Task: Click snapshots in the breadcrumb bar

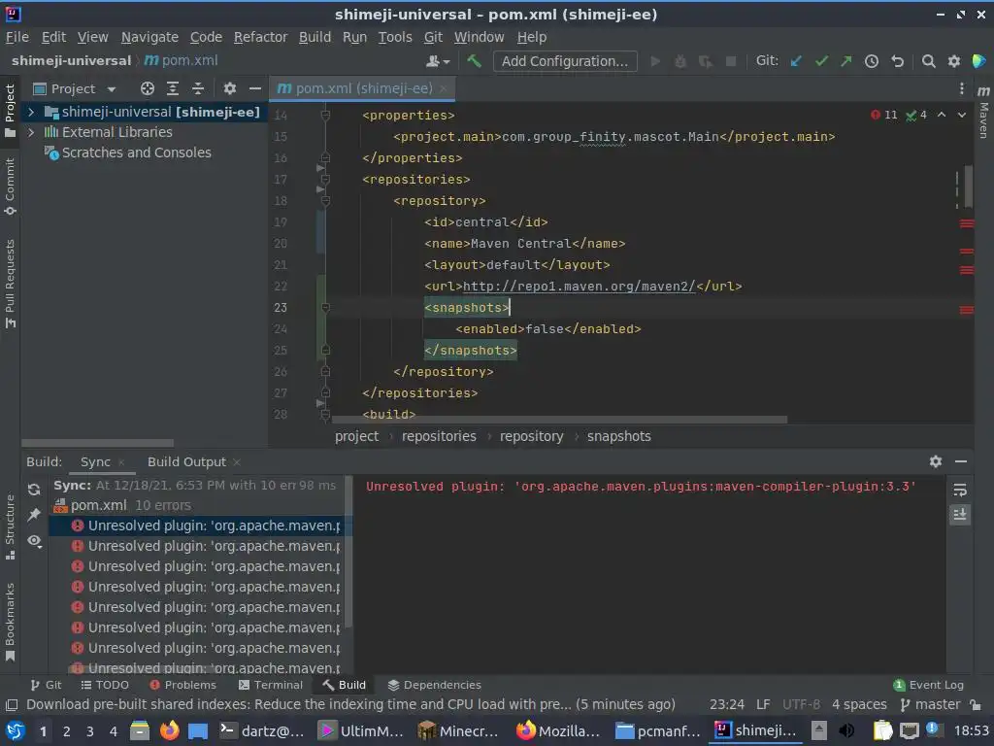Action: pos(618,436)
